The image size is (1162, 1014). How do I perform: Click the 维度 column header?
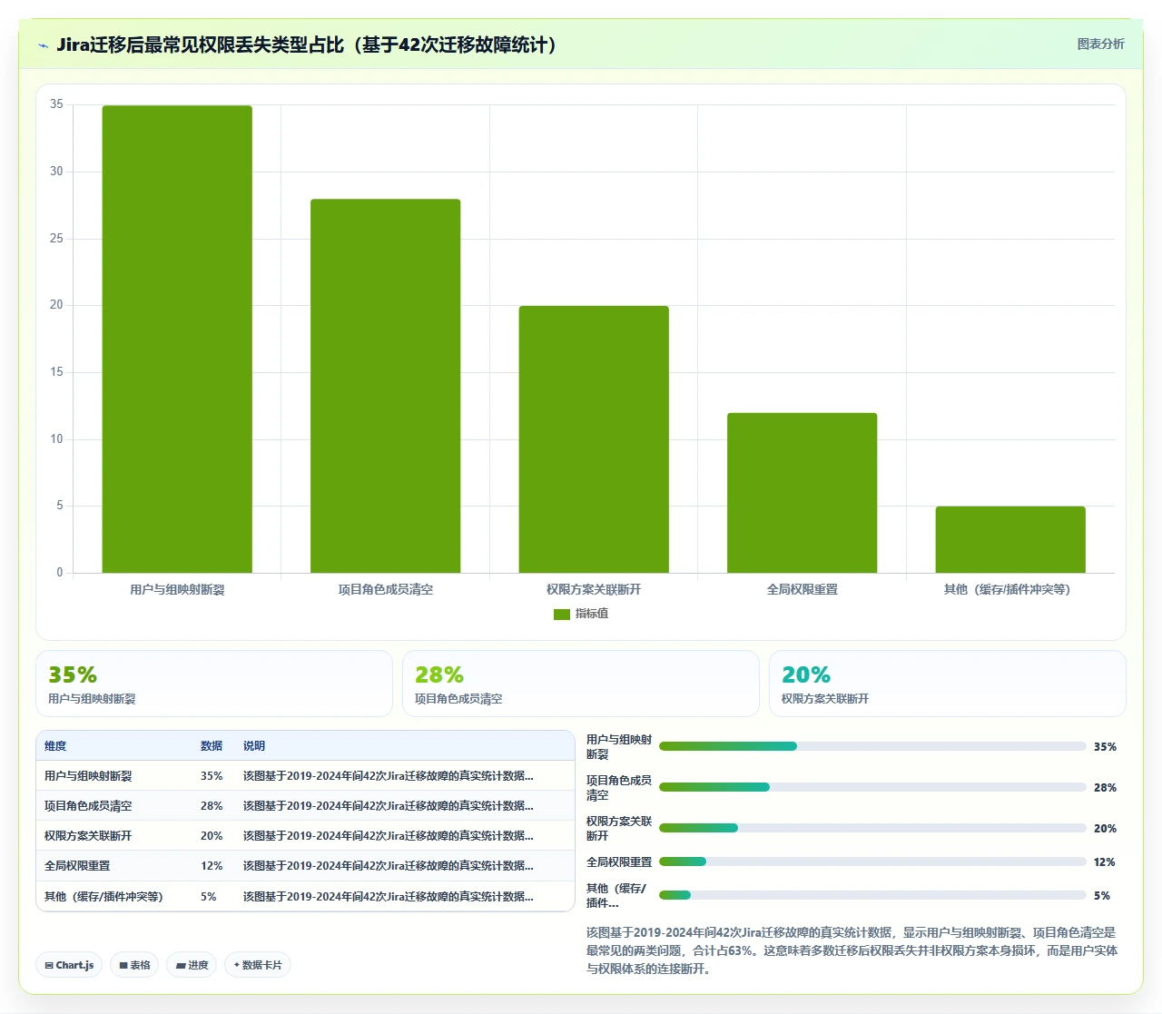[55, 746]
